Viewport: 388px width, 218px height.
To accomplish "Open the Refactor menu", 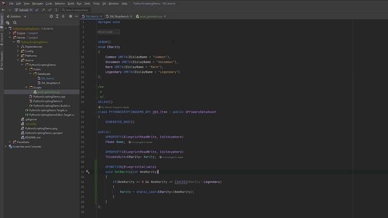I will coord(59,4).
